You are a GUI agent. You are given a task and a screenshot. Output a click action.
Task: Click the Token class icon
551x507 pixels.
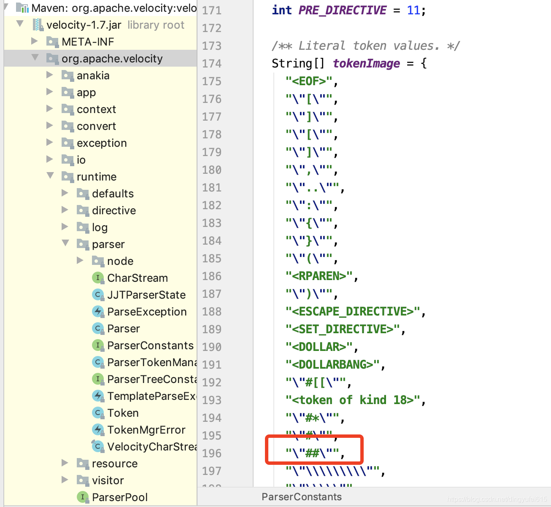coord(98,413)
